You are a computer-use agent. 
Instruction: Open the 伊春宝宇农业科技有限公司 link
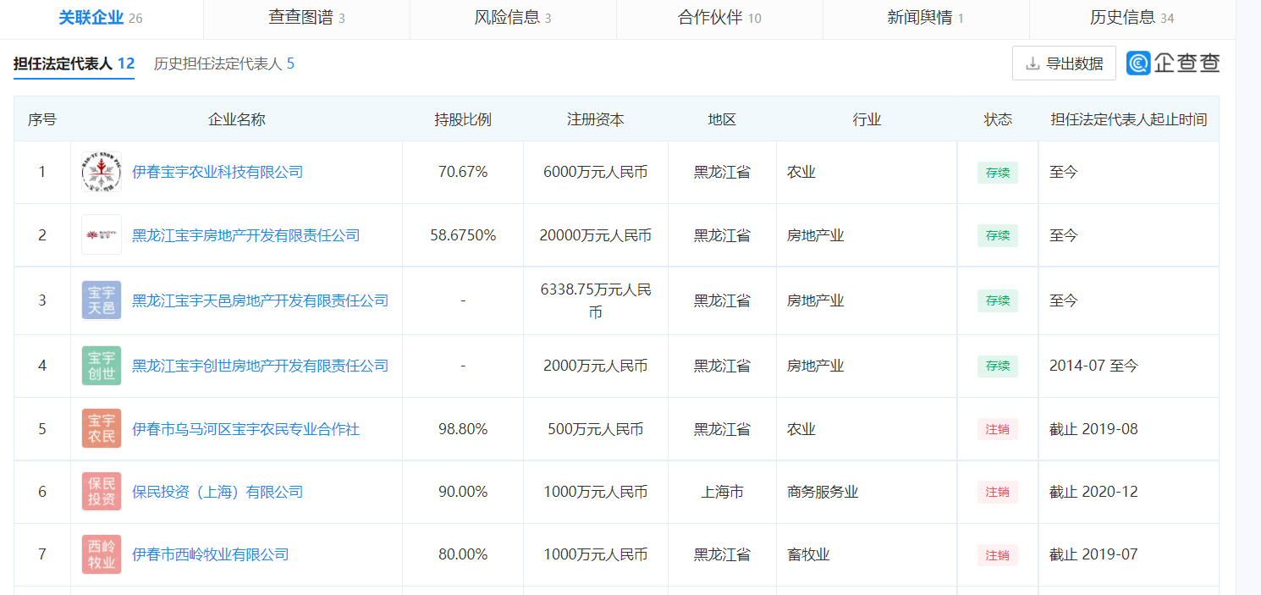(x=218, y=173)
